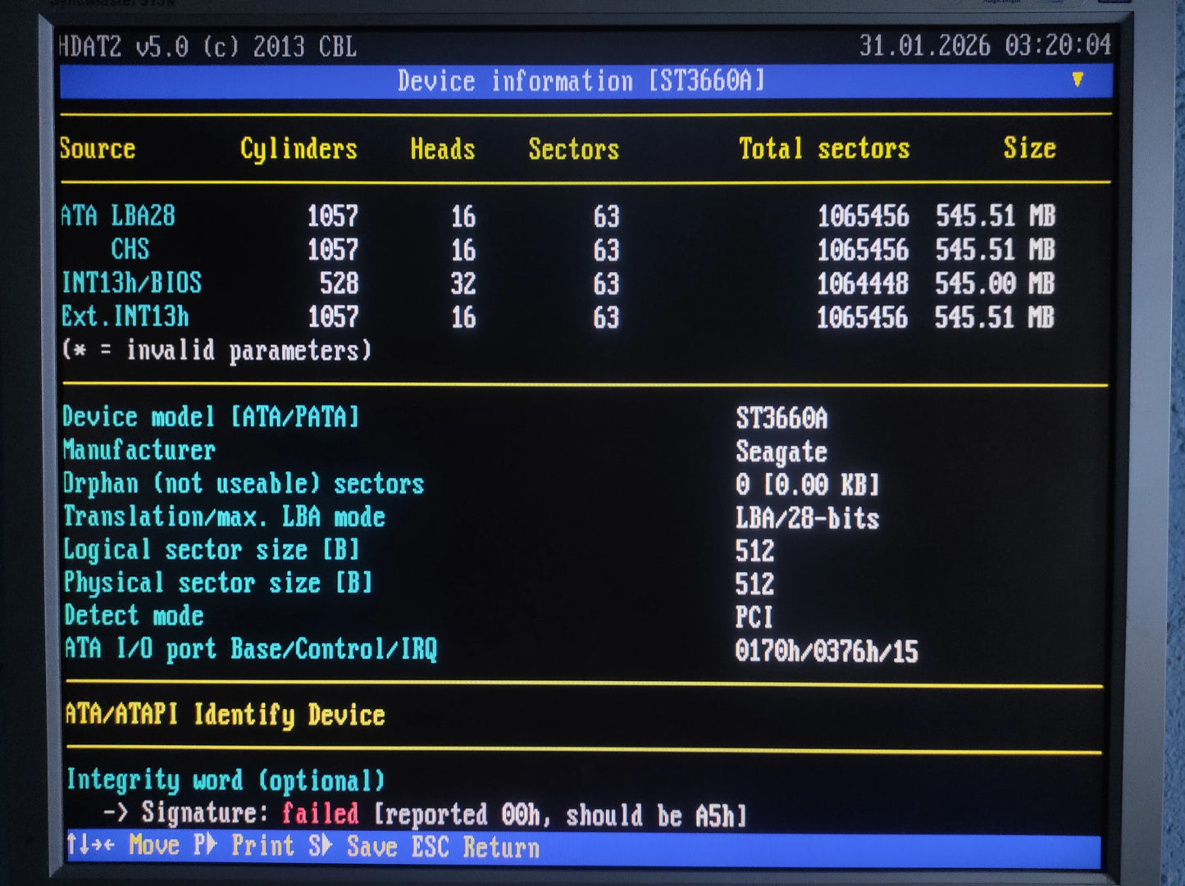The width and height of the screenshot is (1185, 886).
Task: Select the CHS row label
Action: (130, 249)
